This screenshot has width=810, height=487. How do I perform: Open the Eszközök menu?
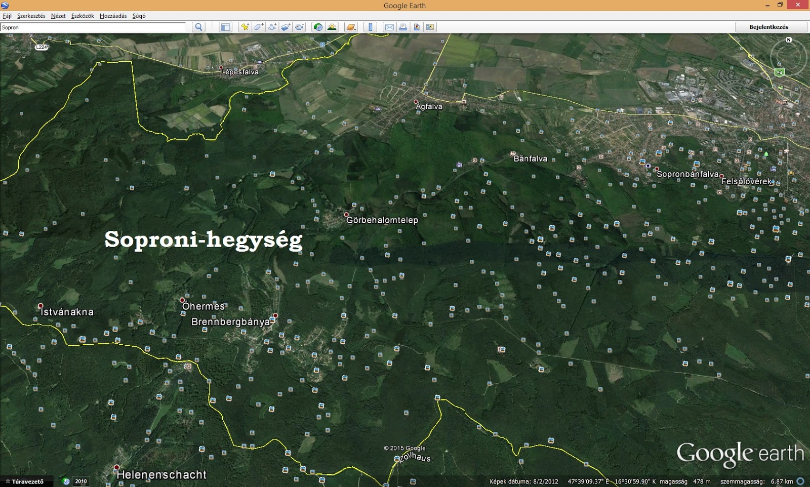[x=83, y=16]
